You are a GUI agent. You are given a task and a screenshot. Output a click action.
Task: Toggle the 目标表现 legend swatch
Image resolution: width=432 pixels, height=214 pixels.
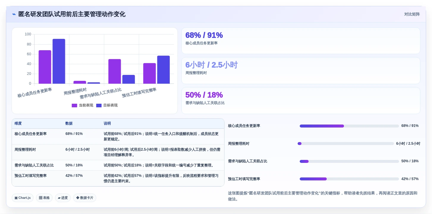99,106
